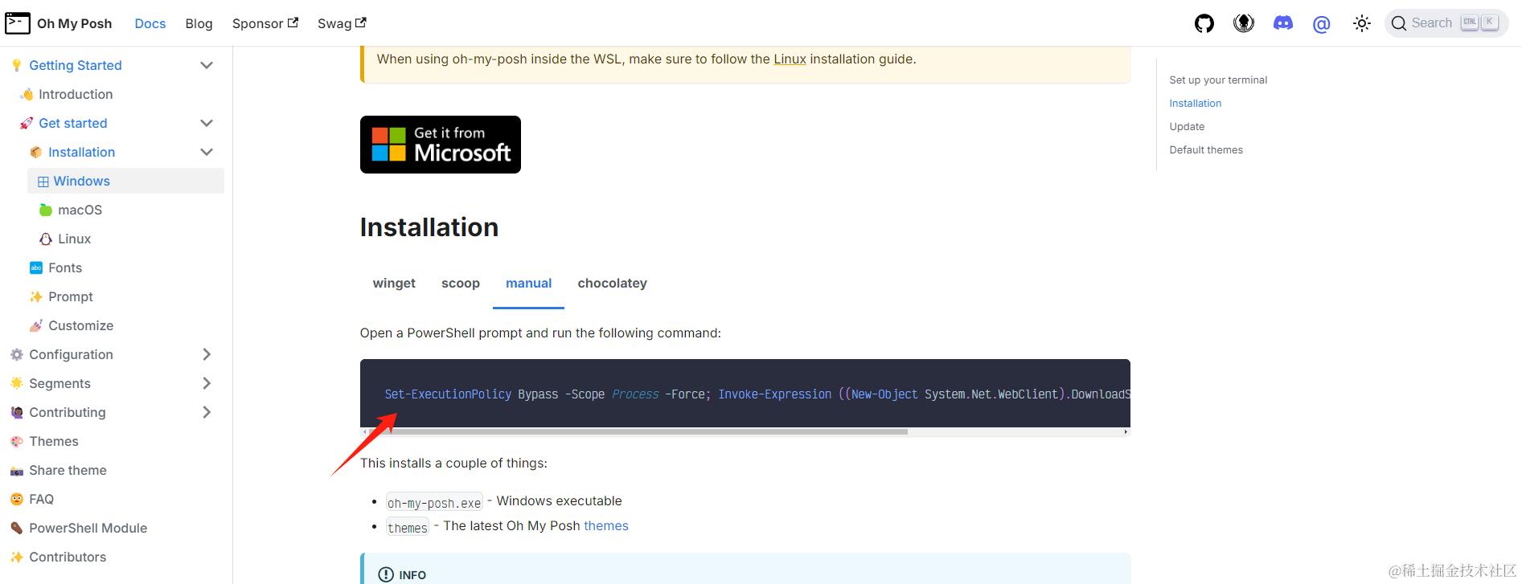Click the code block horizontal scrollbar thumb
Screen dimensions: 1522x584
[638, 431]
